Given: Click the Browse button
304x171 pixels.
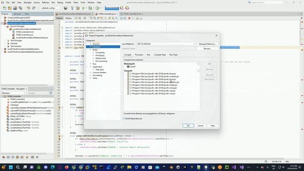Looking at the screenshot, I should 207,48.
